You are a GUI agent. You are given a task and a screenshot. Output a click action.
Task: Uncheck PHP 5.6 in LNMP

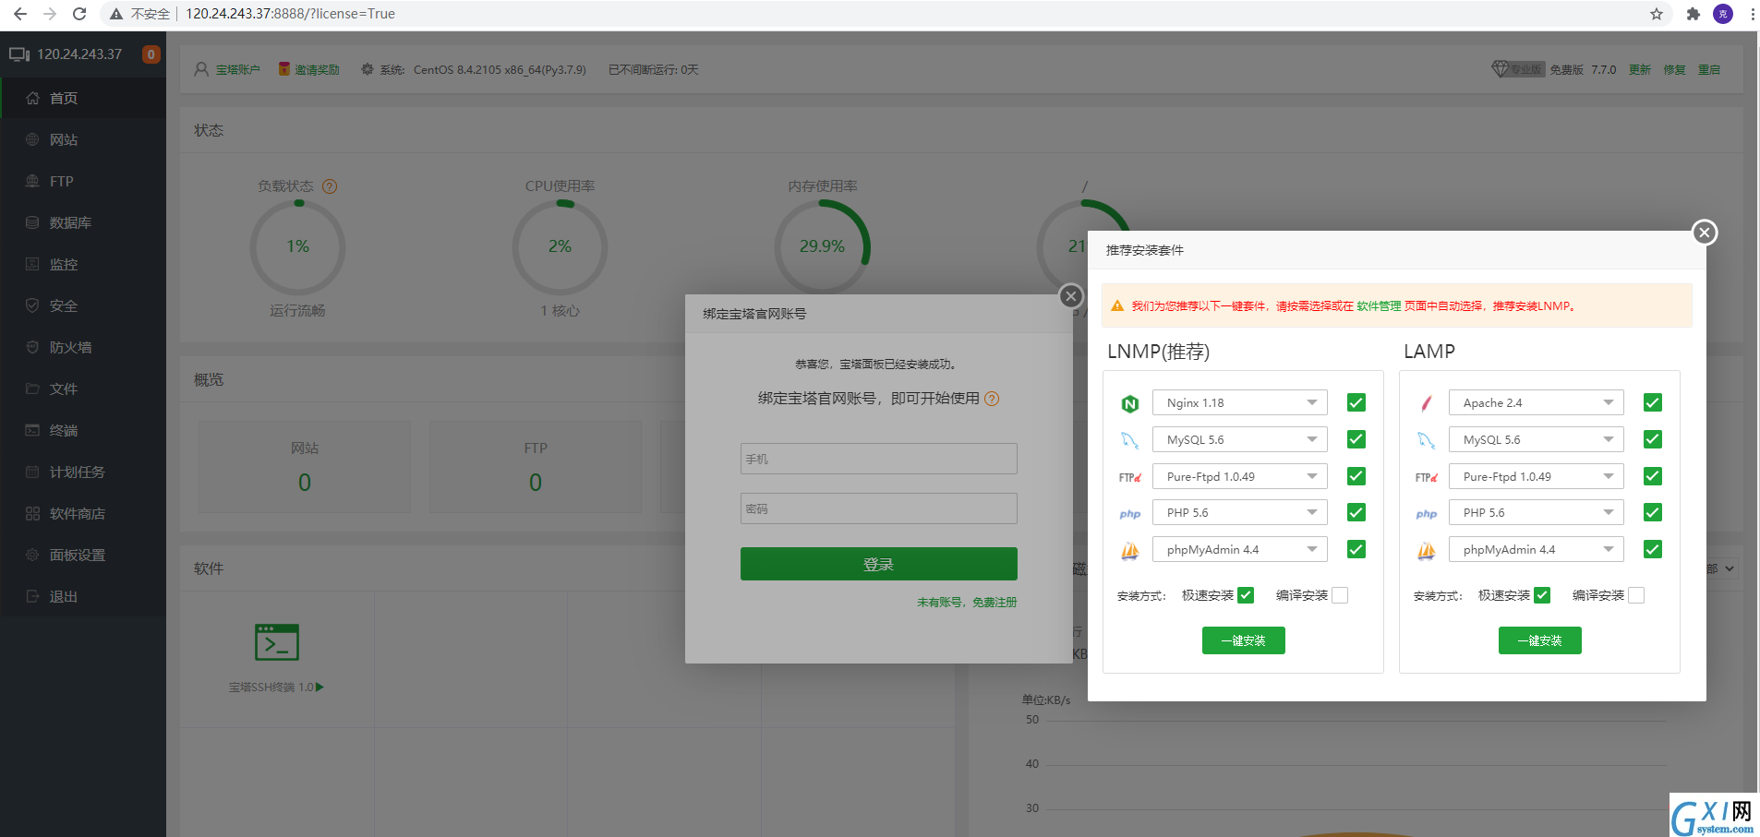click(1356, 512)
